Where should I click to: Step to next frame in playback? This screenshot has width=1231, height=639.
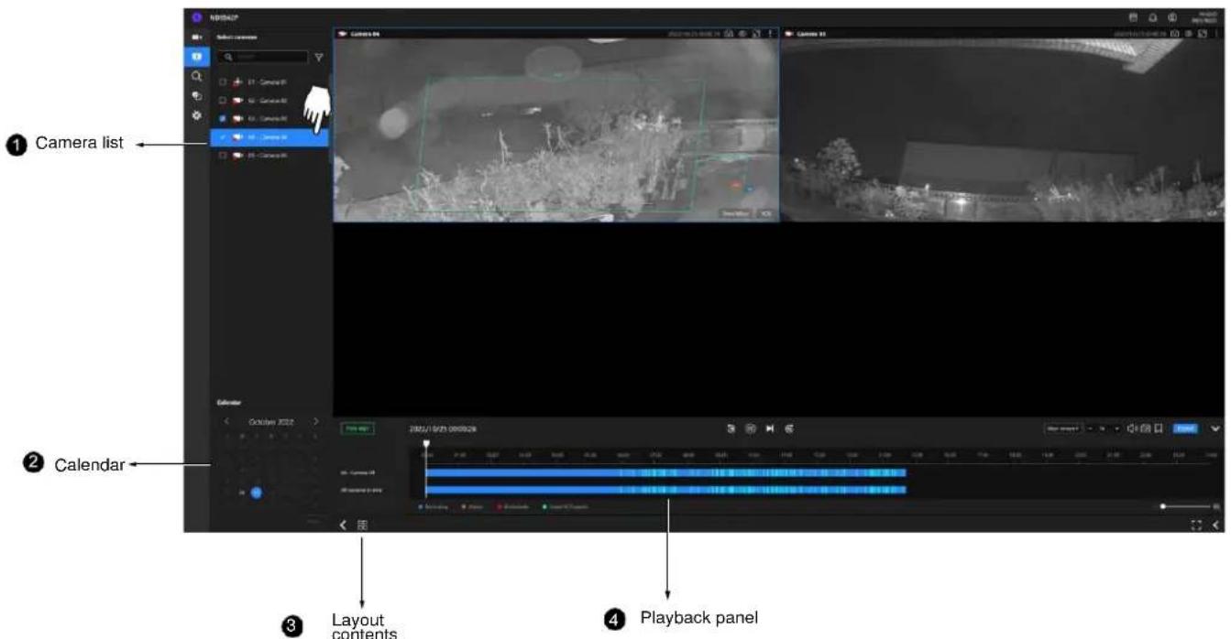770,428
